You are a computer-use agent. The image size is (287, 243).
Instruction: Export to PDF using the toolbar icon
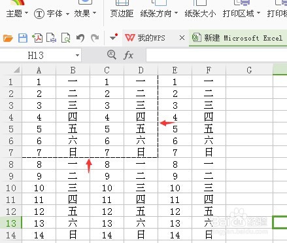(x=37, y=38)
